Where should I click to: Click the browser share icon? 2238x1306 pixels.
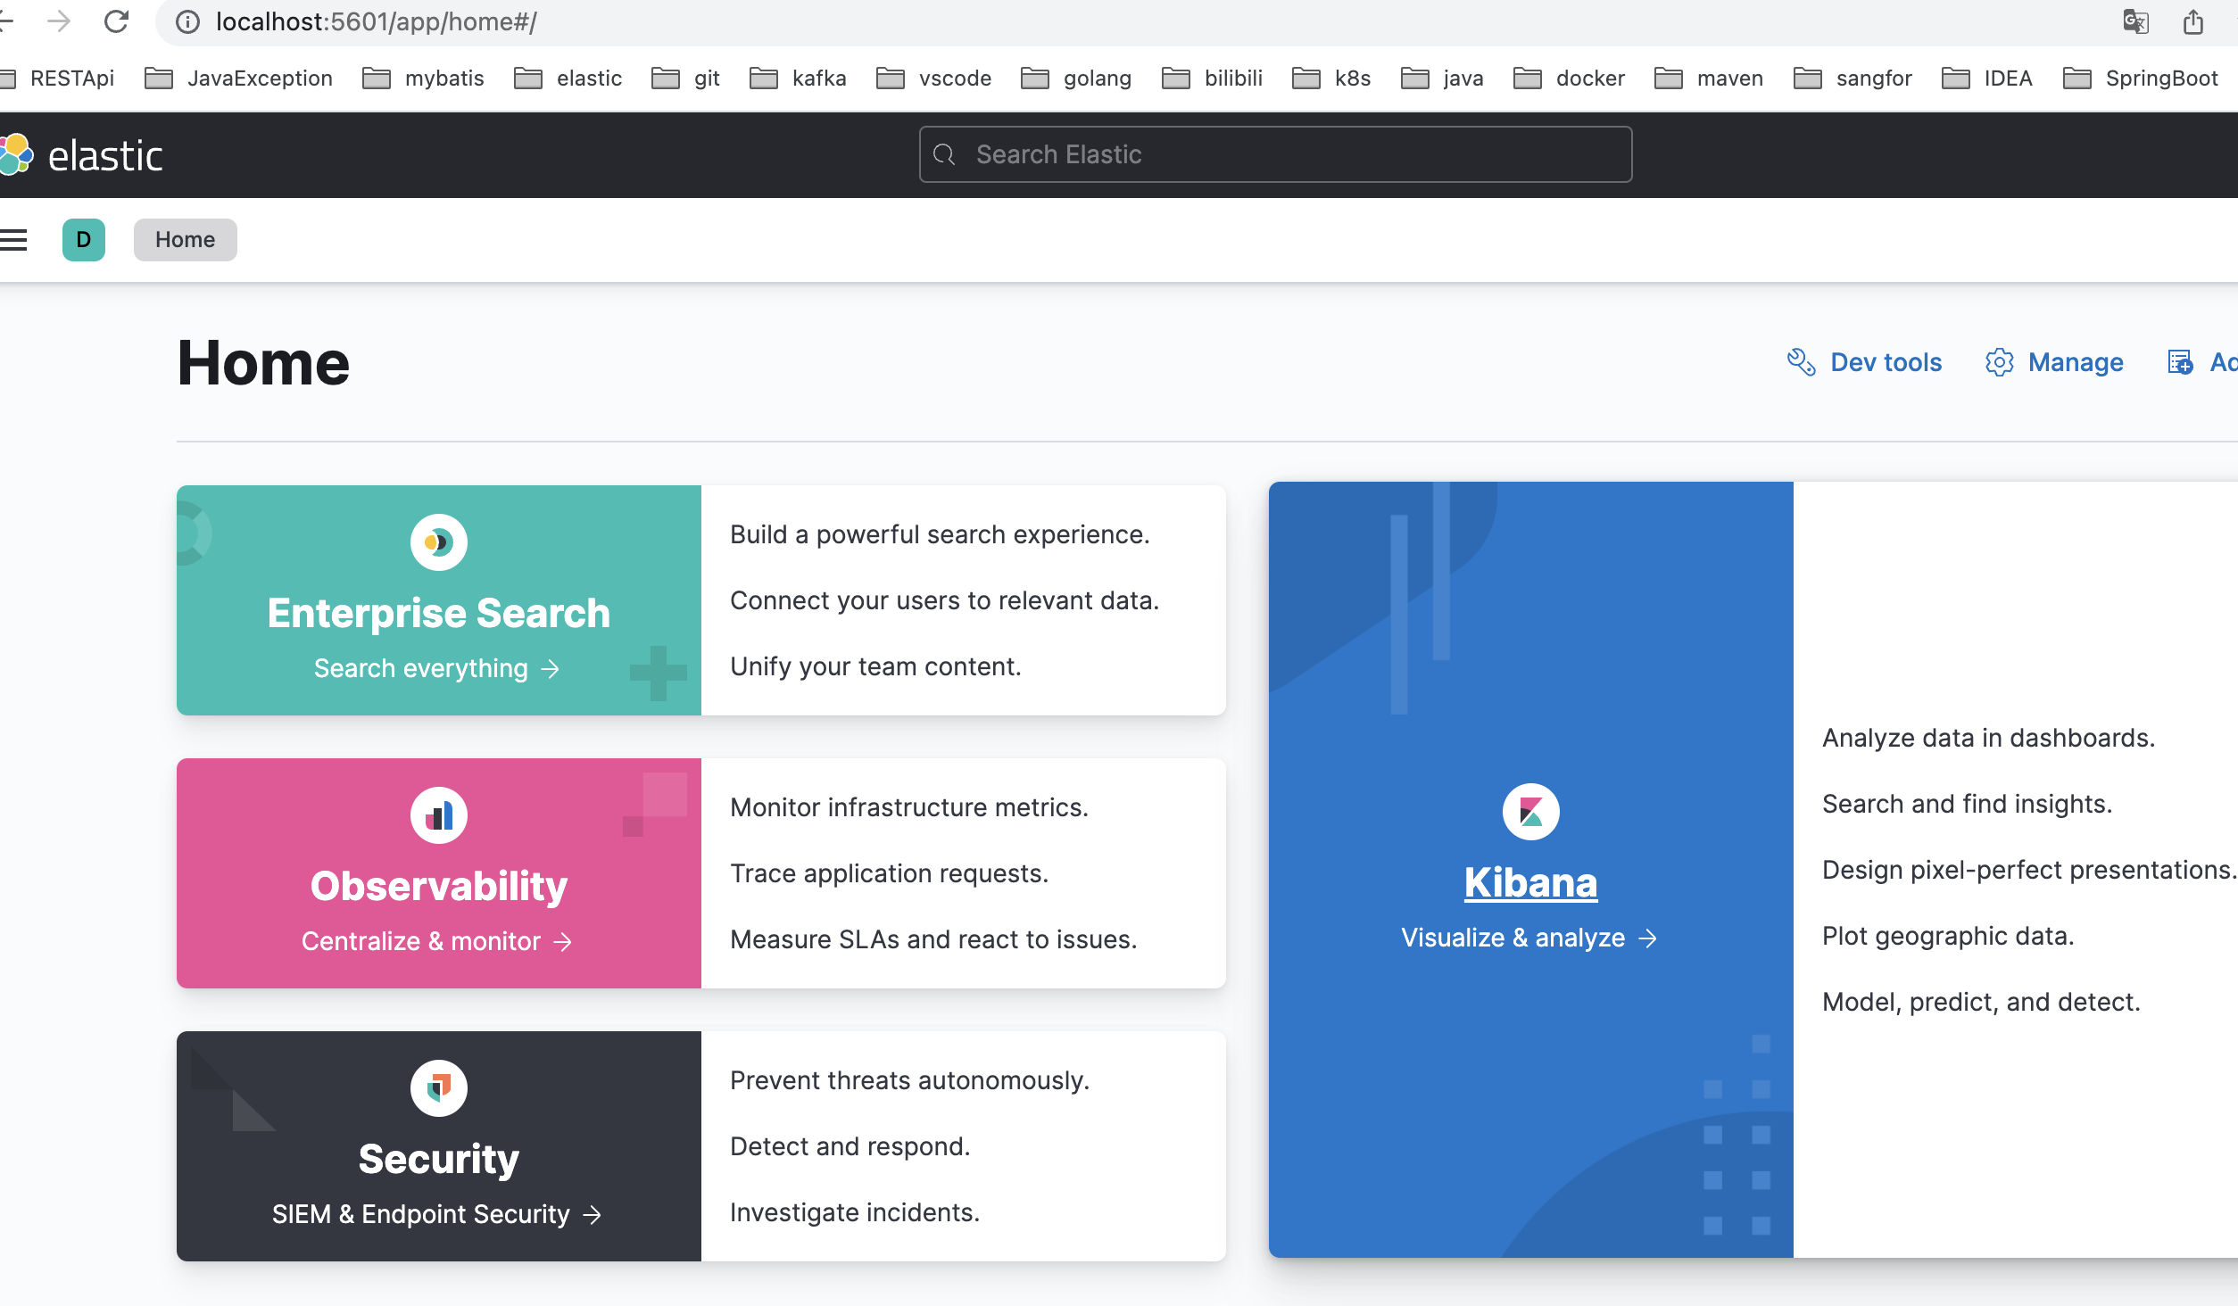pos(2192,21)
